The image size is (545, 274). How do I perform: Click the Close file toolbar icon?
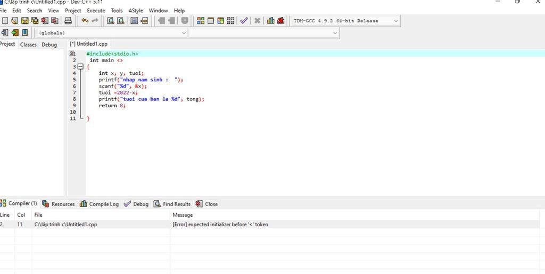pos(45,21)
